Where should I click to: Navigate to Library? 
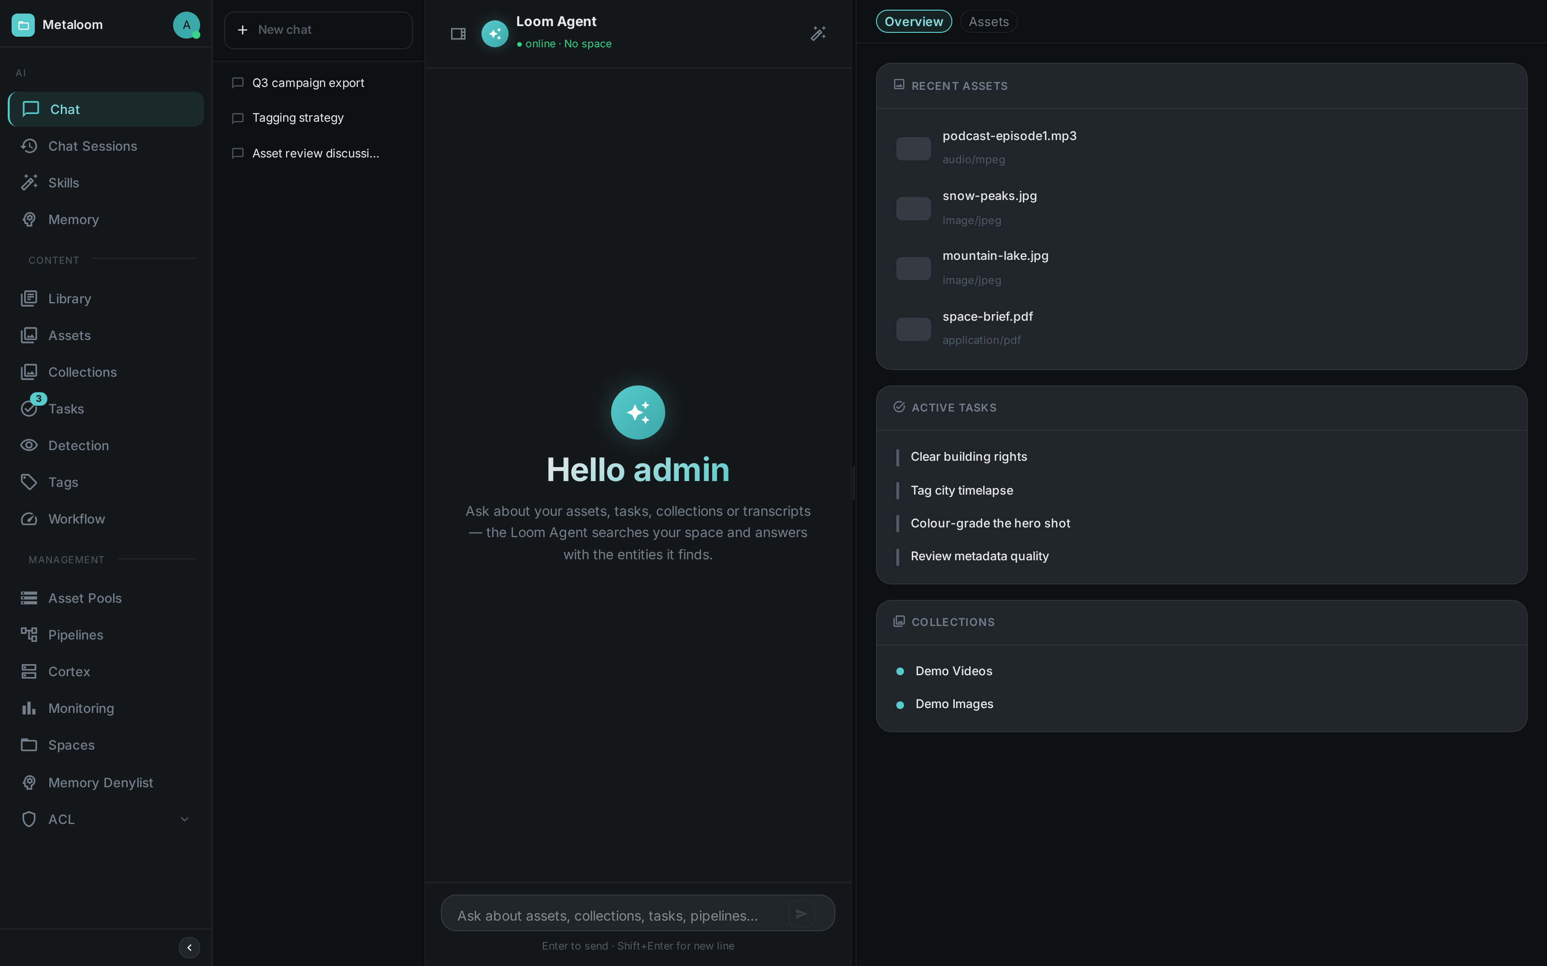click(x=106, y=299)
